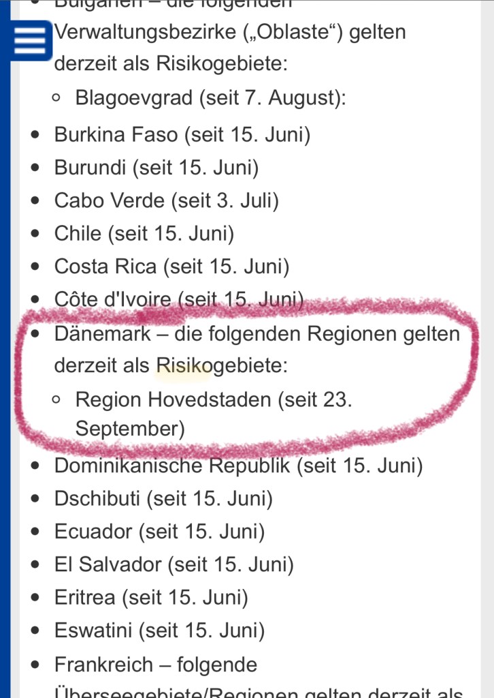The image size is (494, 698).
Task: Select the Eswatini list entry
Action: pos(159,631)
